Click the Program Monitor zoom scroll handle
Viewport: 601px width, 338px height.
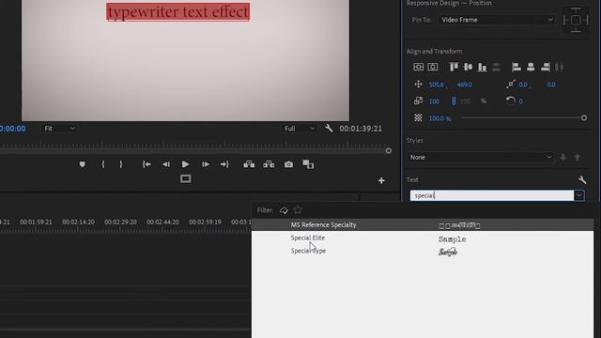[x=388, y=151]
